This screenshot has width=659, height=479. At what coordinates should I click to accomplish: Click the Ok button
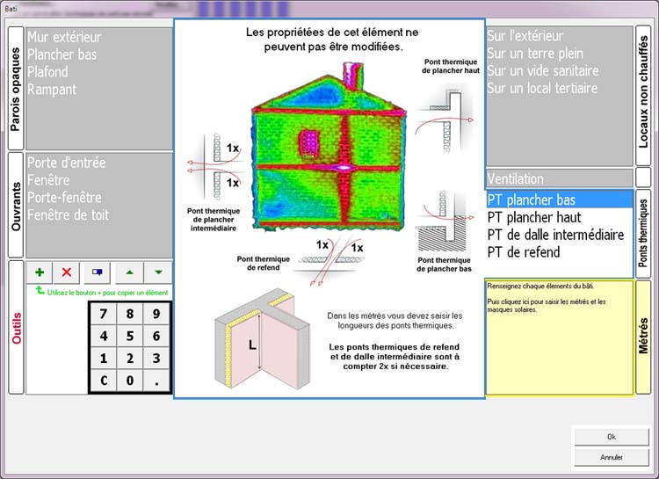tap(611, 437)
